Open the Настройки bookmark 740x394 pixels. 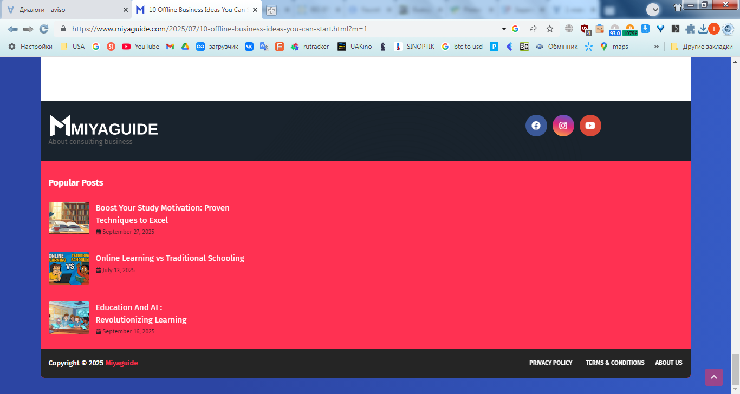[x=30, y=47]
